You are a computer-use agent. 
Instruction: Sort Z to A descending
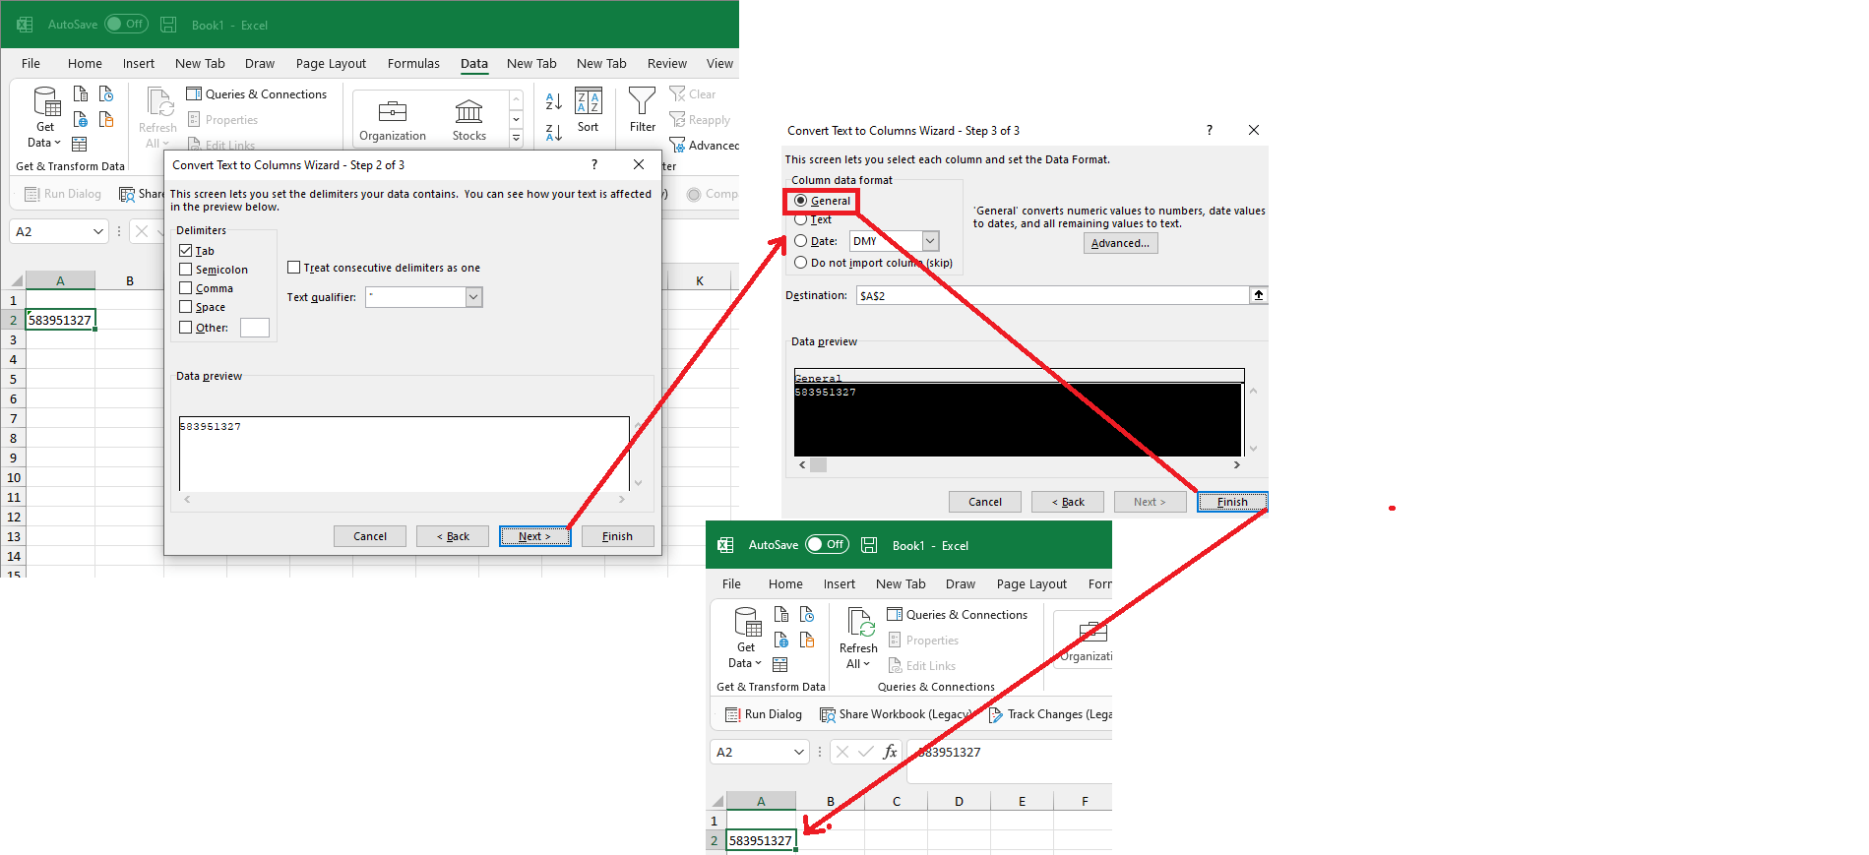(554, 132)
